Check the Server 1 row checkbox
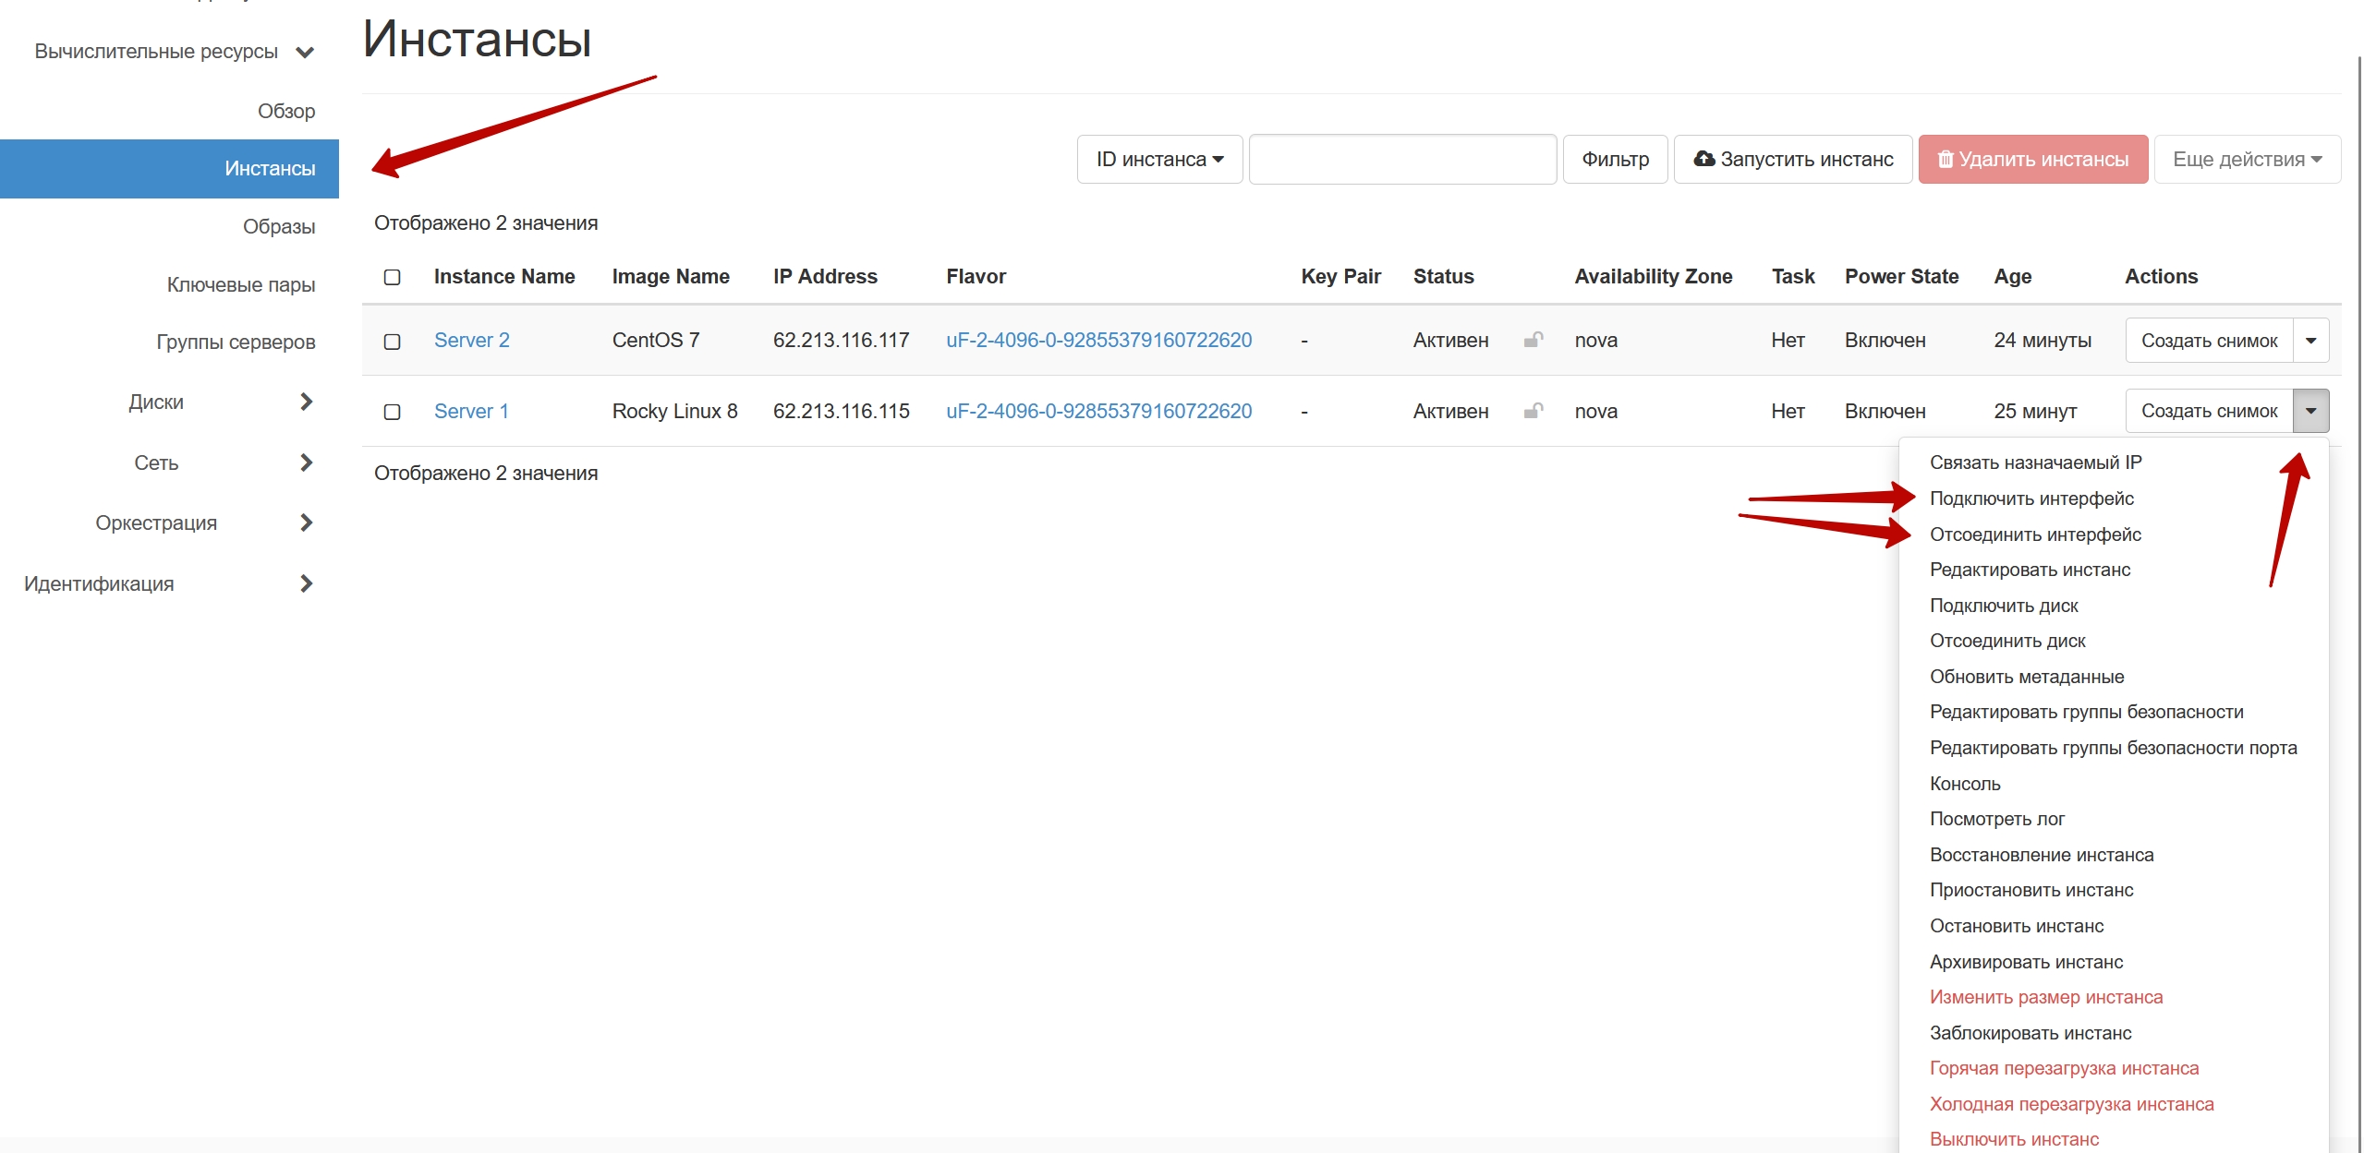 (392, 412)
